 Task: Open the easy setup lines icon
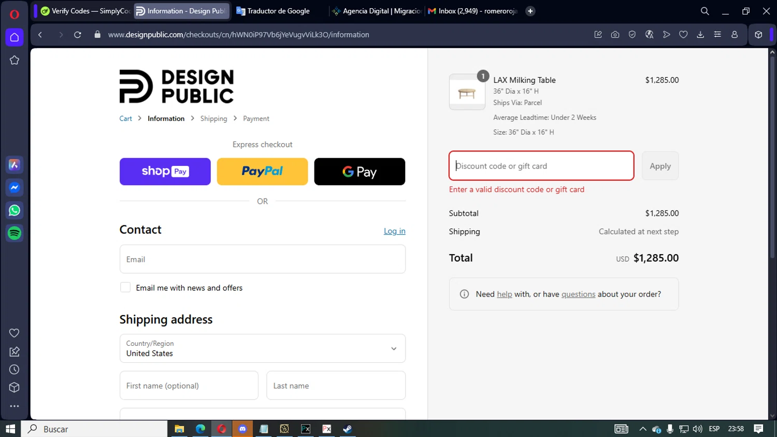click(x=717, y=35)
